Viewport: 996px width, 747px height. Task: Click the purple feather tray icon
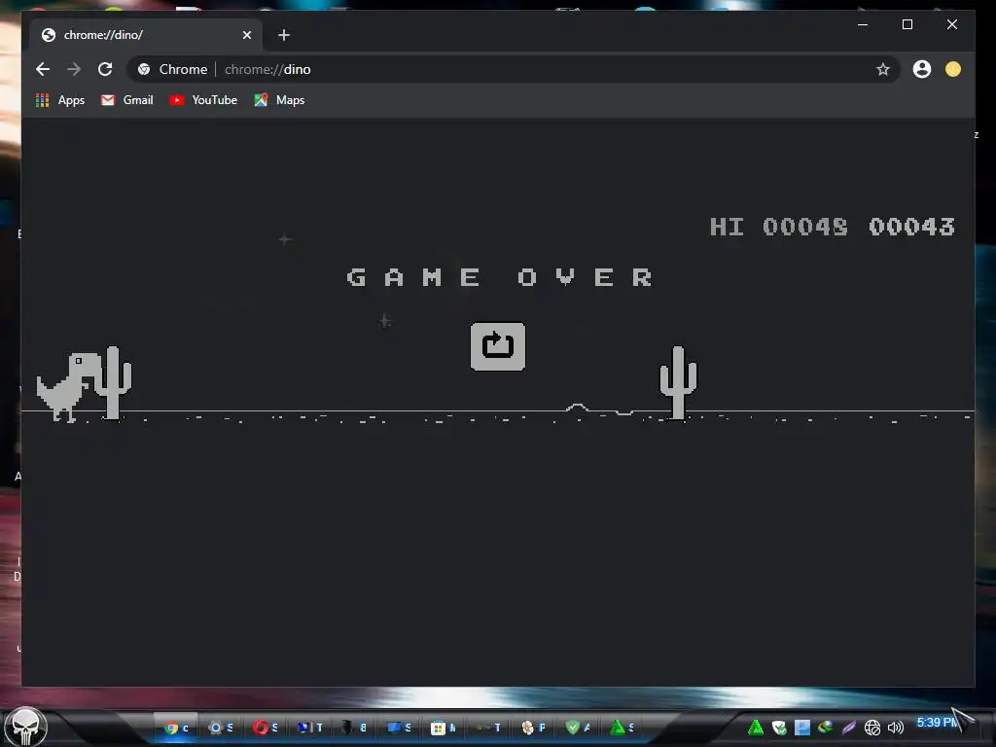click(848, 728)
